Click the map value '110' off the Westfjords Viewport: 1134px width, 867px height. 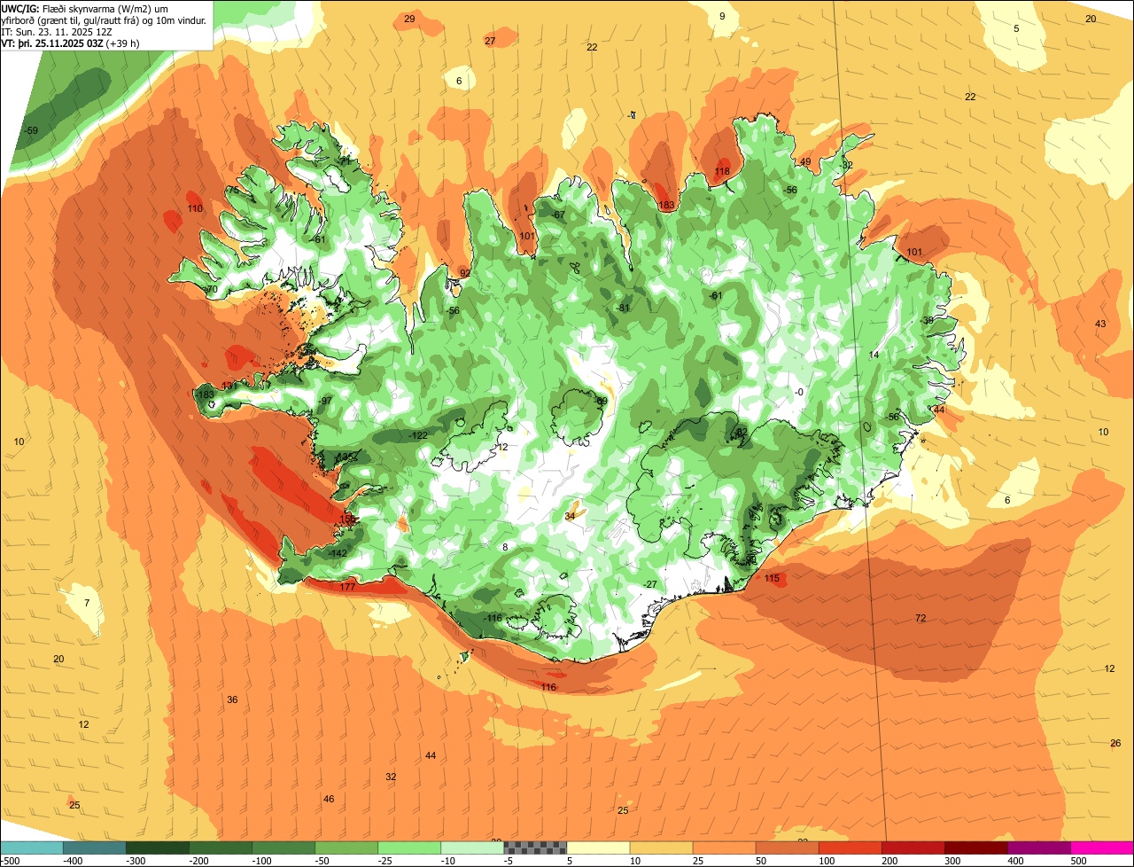click(x=195, y=209)
